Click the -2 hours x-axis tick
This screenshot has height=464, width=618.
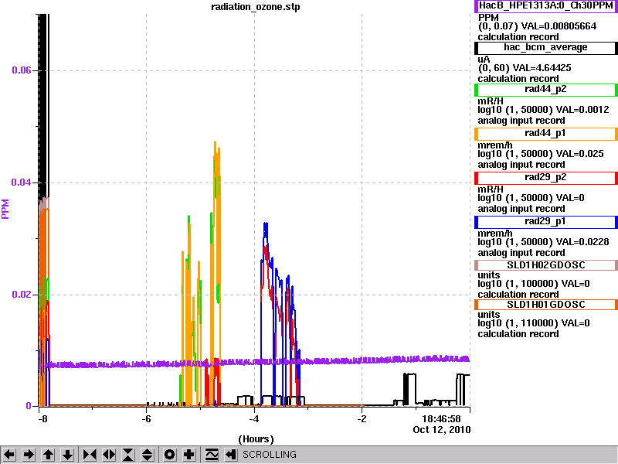tap(362, 418)
